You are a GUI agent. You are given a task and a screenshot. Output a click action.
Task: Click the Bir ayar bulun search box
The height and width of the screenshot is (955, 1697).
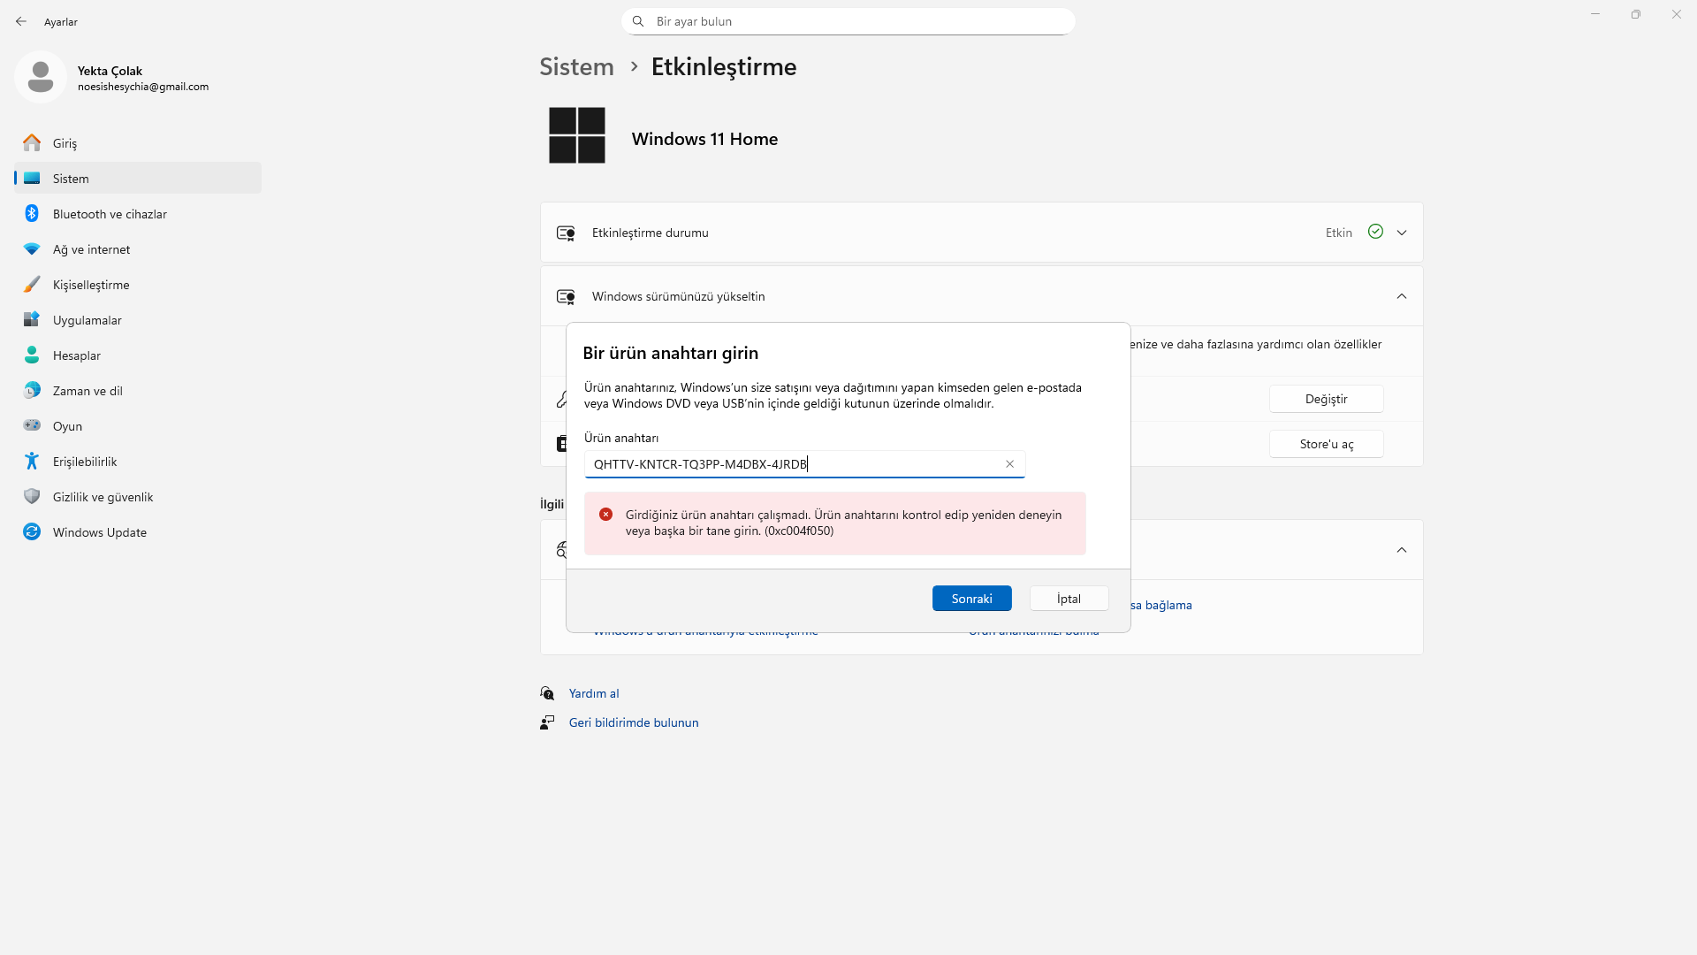pos(848,21)
